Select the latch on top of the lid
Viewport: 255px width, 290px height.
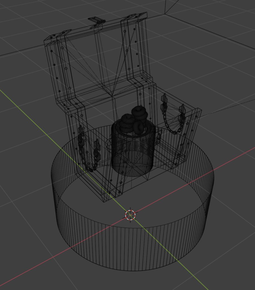pos(96,20)
